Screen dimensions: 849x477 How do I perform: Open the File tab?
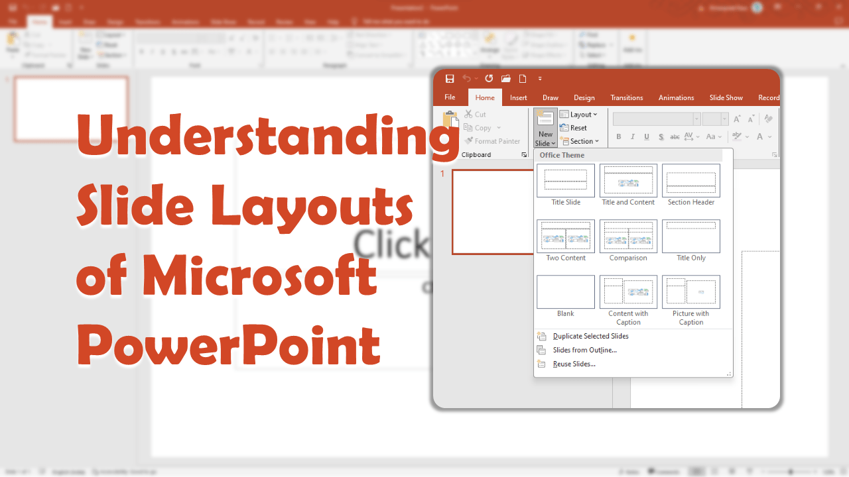pyautogui.click(x=450, y=97)
